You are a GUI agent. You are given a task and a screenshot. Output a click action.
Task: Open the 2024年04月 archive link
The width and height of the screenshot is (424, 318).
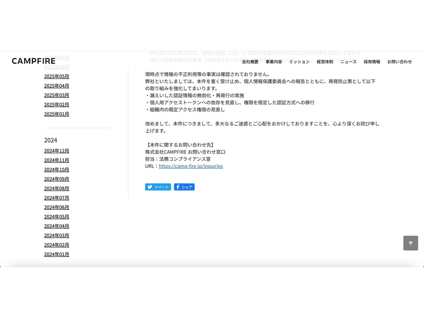click(56, 226)
